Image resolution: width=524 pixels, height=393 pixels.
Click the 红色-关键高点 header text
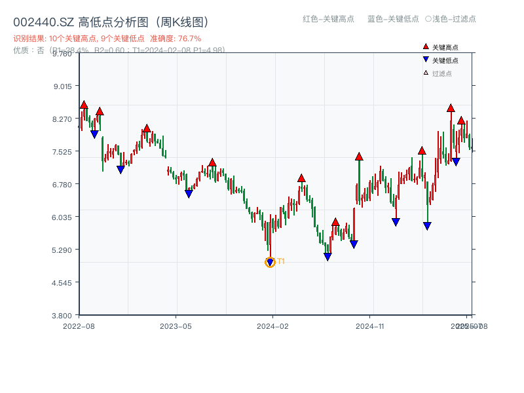point(329,19)
